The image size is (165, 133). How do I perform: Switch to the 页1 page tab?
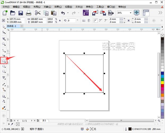[x=44, y=120]
